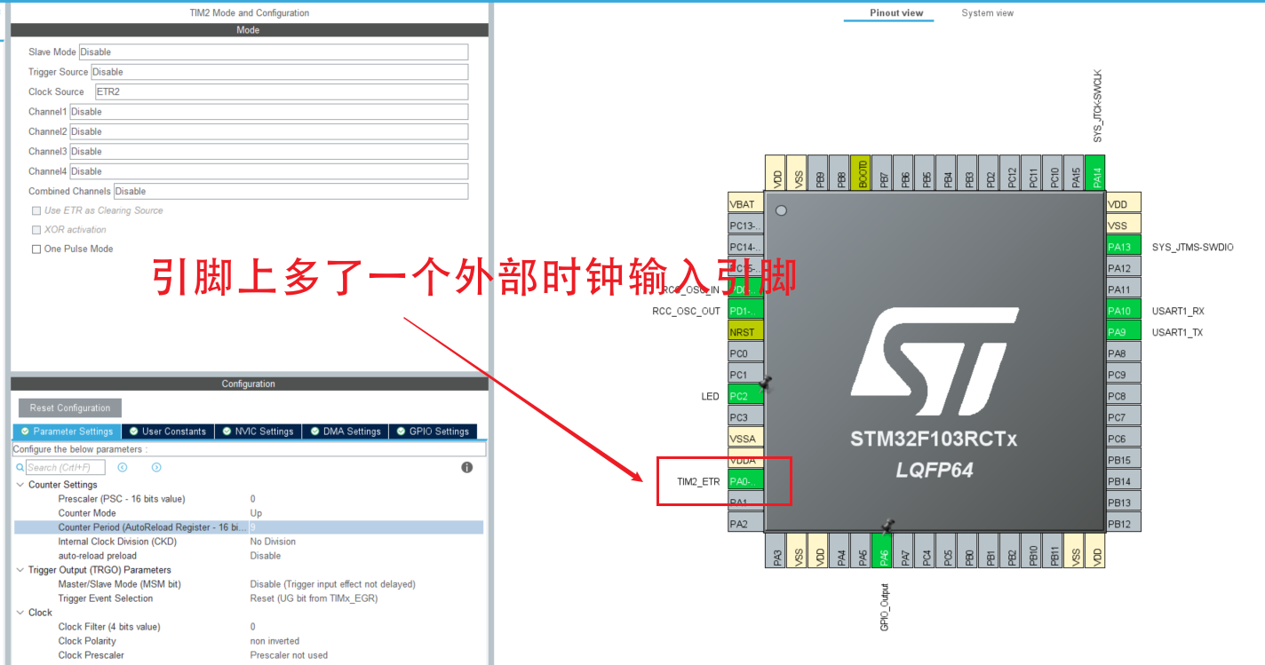Select Clock Polarity non inverted value
Screen dimensions: 1265x665
tap(274, 641)
